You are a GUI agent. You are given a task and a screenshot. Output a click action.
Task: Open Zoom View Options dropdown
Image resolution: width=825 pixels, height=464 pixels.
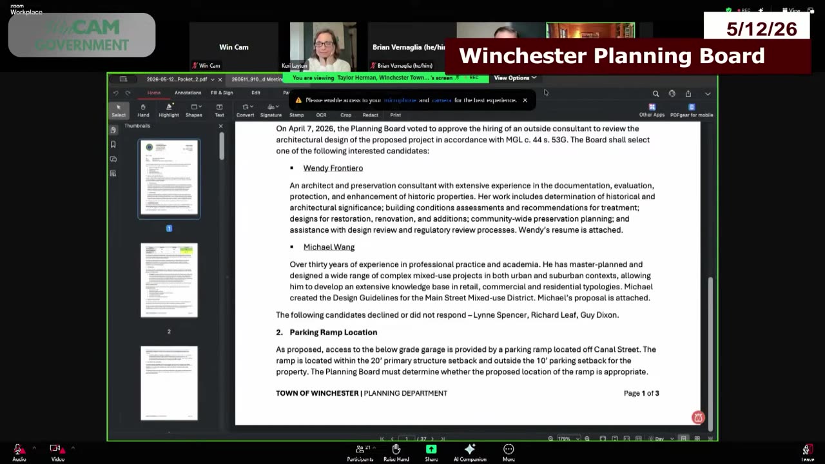[514, 78]
